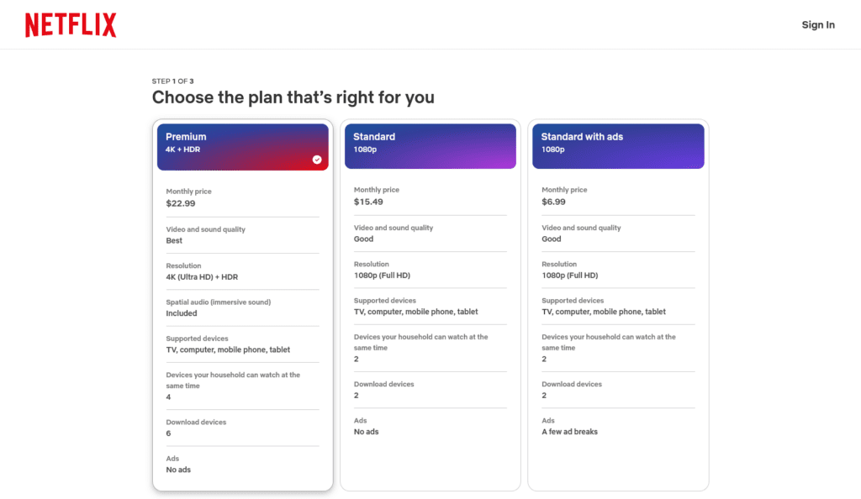Click Premium video quality 'Best'
Viewport: 861px width, 499px height.
pyautogui.click(x=174, y=240)
